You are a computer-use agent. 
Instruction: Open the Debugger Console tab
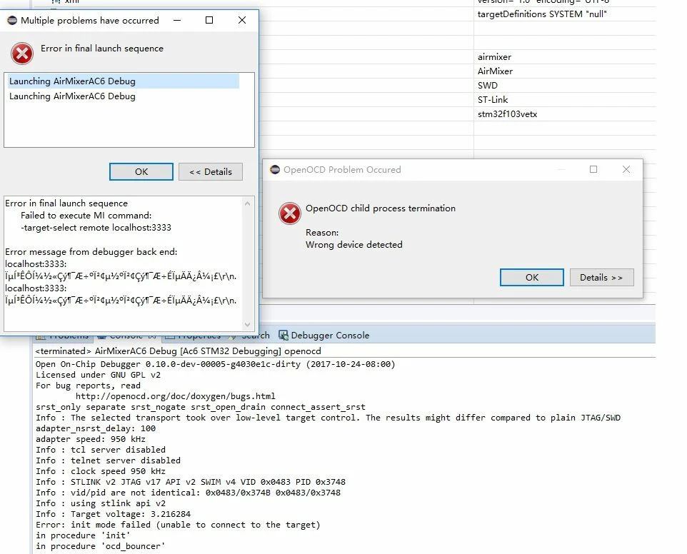(324, 336)
